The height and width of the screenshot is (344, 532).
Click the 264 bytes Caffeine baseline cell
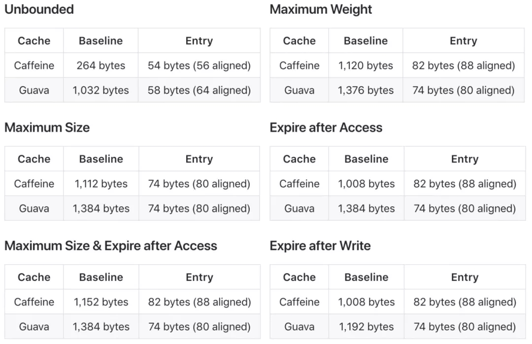coord(101,65)
